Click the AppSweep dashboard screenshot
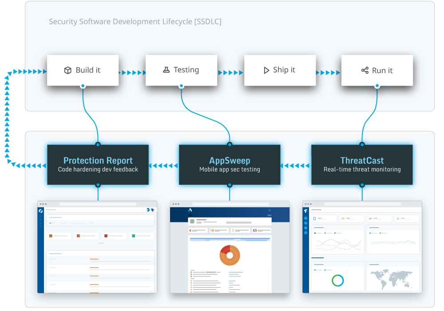Image resolution: width=444 pixels, height=311 pixels. click(230, 247)
